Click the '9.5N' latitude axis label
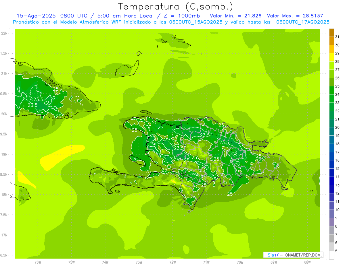 pos(4,134)
